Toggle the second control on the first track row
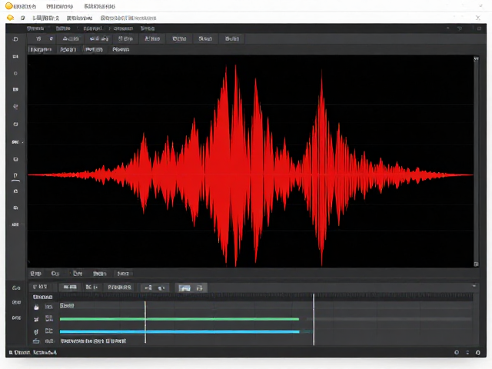The image size is (492, 369). pyautogui.click(x=48, y=307)
